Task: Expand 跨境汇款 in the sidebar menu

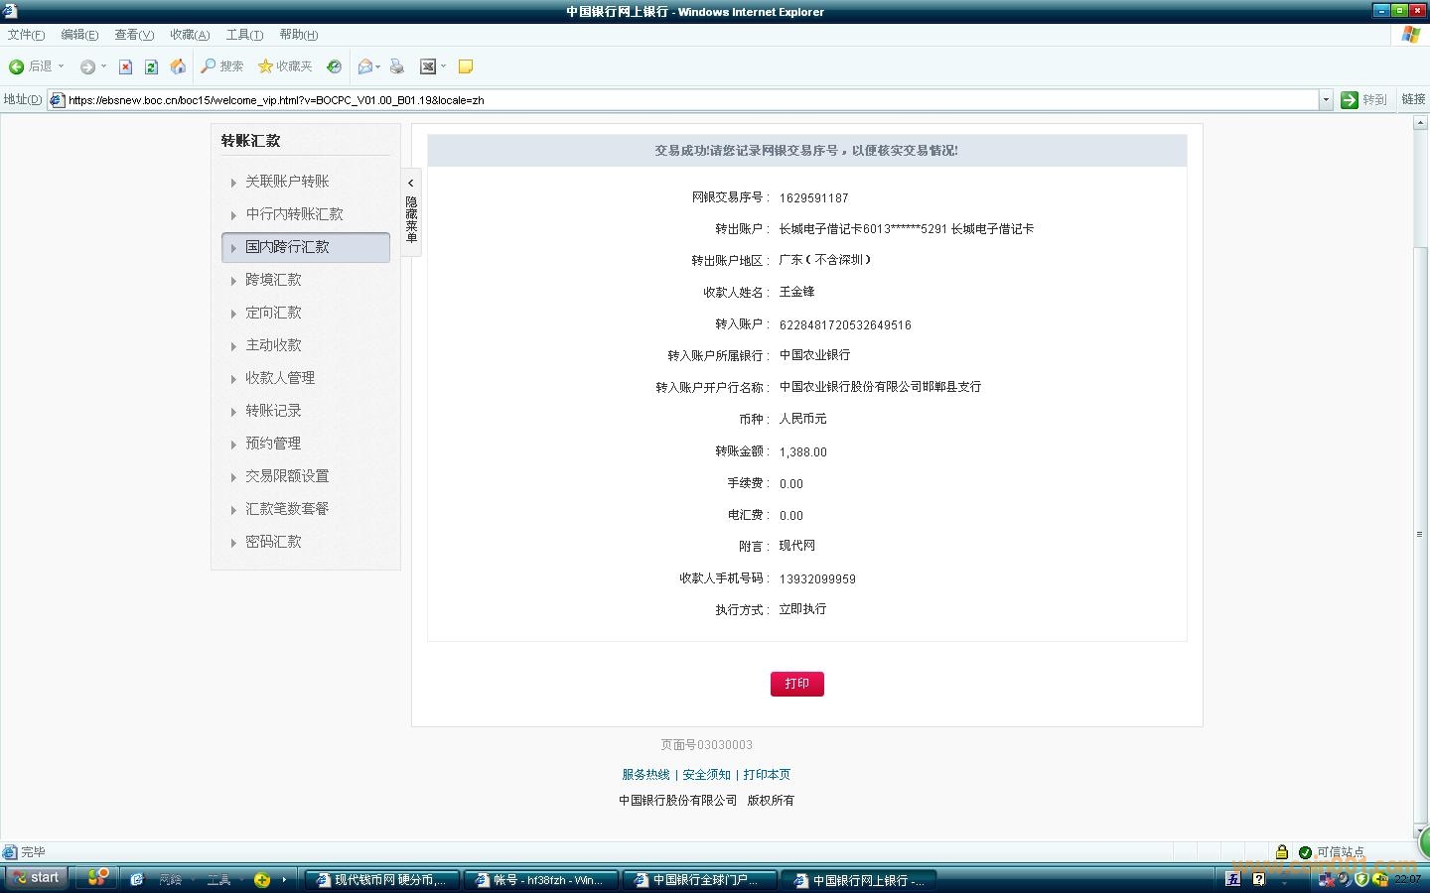Action: click(273, 280)
